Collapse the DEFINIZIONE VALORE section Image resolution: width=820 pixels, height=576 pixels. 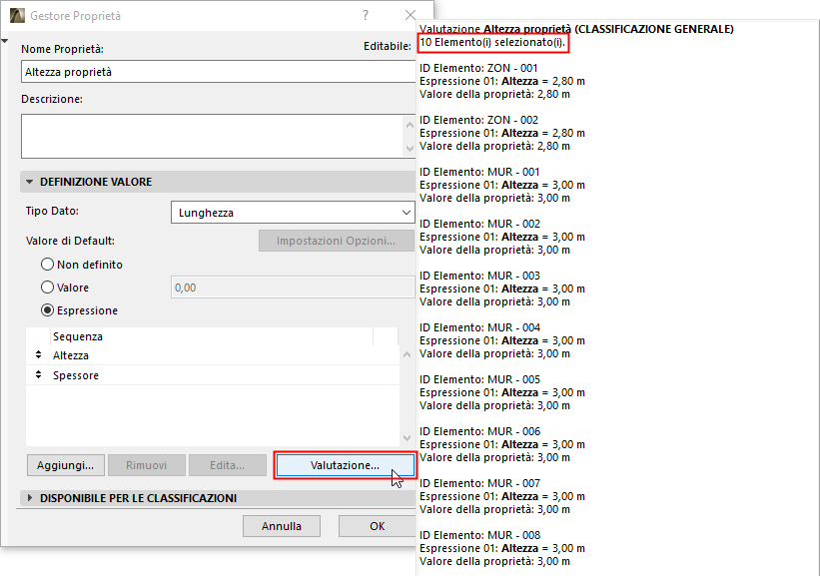(29, 182)
